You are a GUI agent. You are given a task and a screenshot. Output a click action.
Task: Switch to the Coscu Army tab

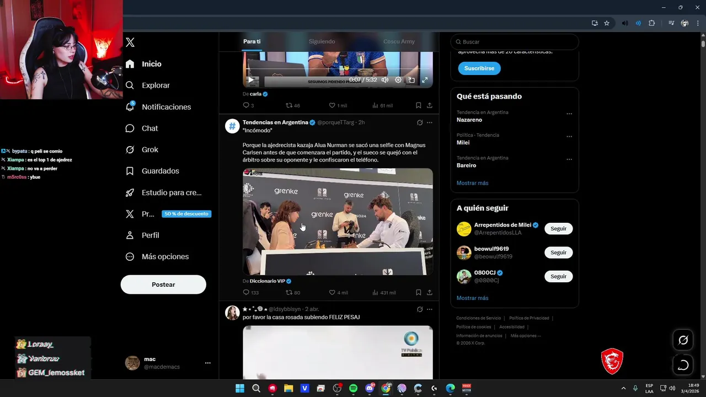pos(399,41)
